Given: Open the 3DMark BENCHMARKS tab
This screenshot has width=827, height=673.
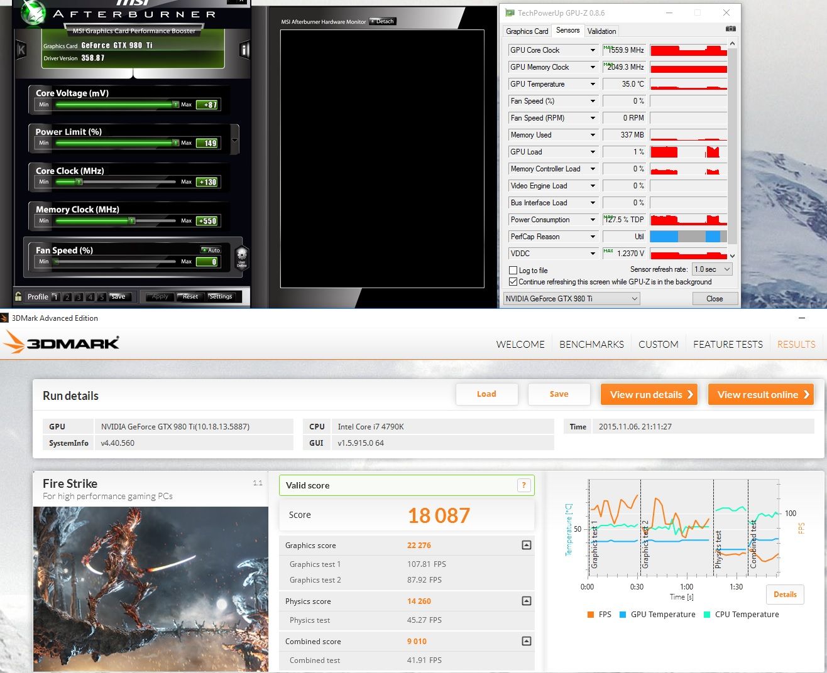Looking at the screenshot, I should coord(591,344).
